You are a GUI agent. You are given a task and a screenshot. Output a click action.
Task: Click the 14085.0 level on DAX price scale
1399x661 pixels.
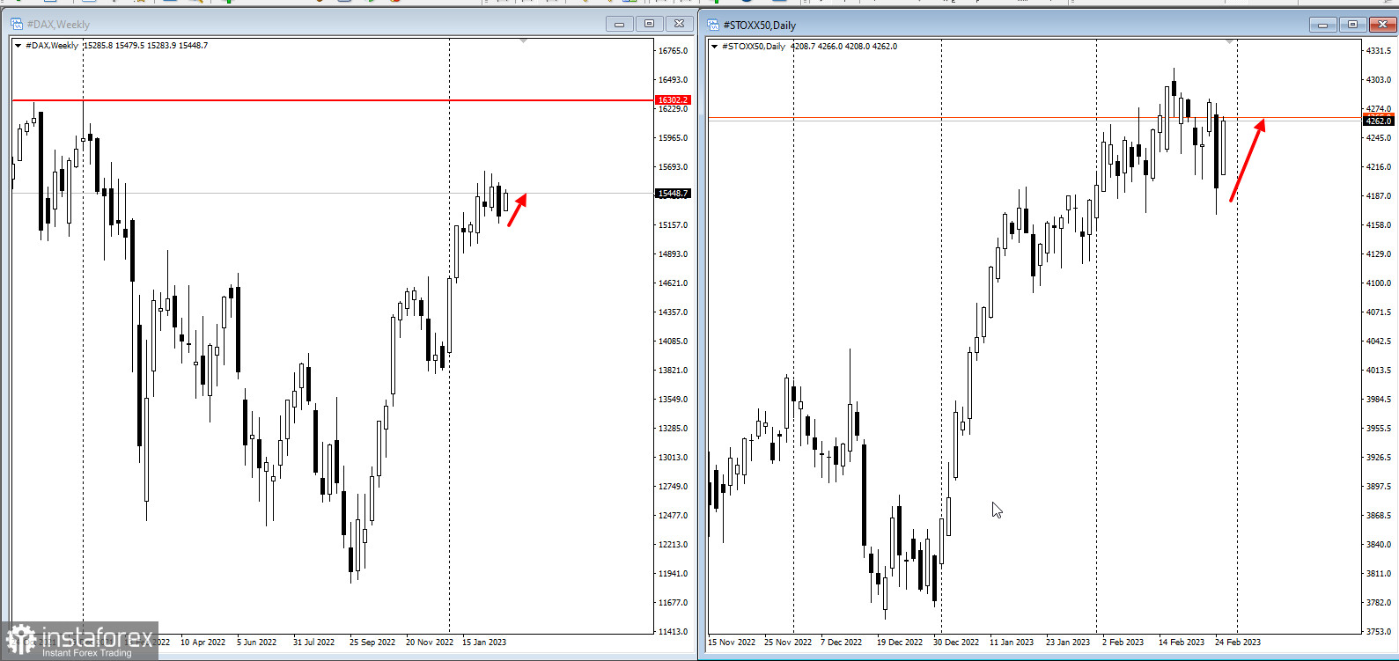[x=674, y=342]
